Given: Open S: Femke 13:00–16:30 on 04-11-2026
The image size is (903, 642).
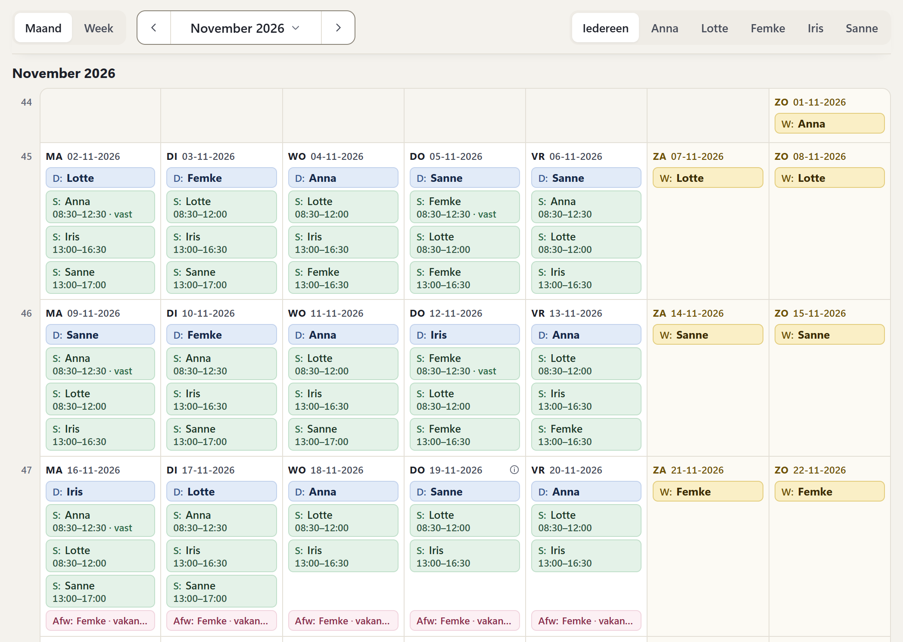Looking at the screenshot, I should (343, 278).
